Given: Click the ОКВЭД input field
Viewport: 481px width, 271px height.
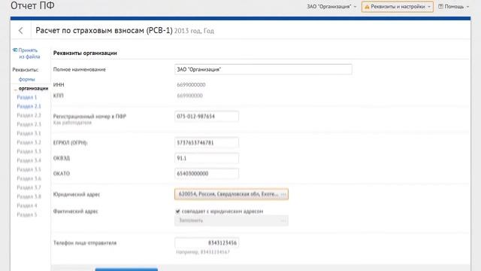Looking at the screenshot, I should pyautogui.click(x=207, y=158).
